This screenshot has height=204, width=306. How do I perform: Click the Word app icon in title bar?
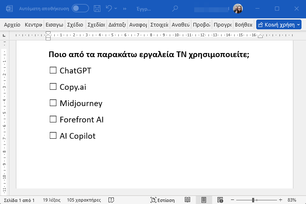(x=9, y=9)
